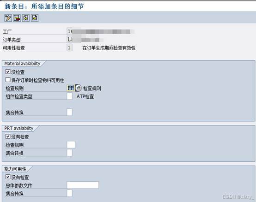256x202 pixels.
Task: Select the PRT availability 集合转换 field
Action: pyautogui.click(x=70, y=153)
